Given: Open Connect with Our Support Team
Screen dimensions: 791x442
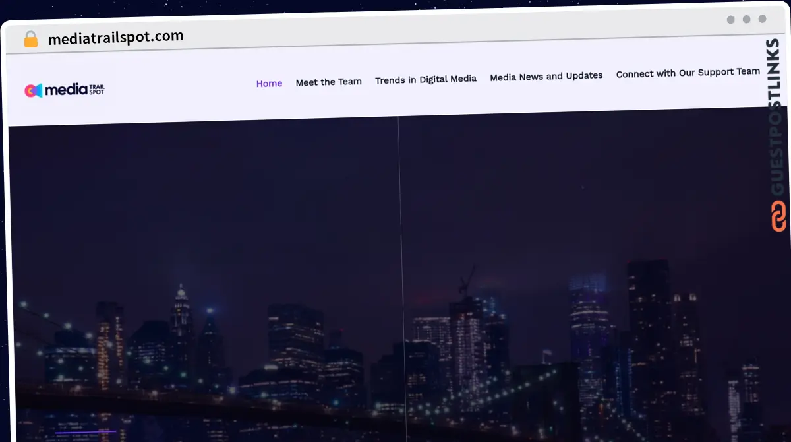Looking at the screenshot, I should point(688,73).
